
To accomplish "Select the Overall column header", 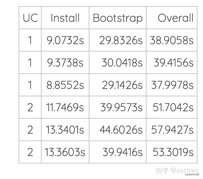I will pyautogui.click(x=175, y=18).
